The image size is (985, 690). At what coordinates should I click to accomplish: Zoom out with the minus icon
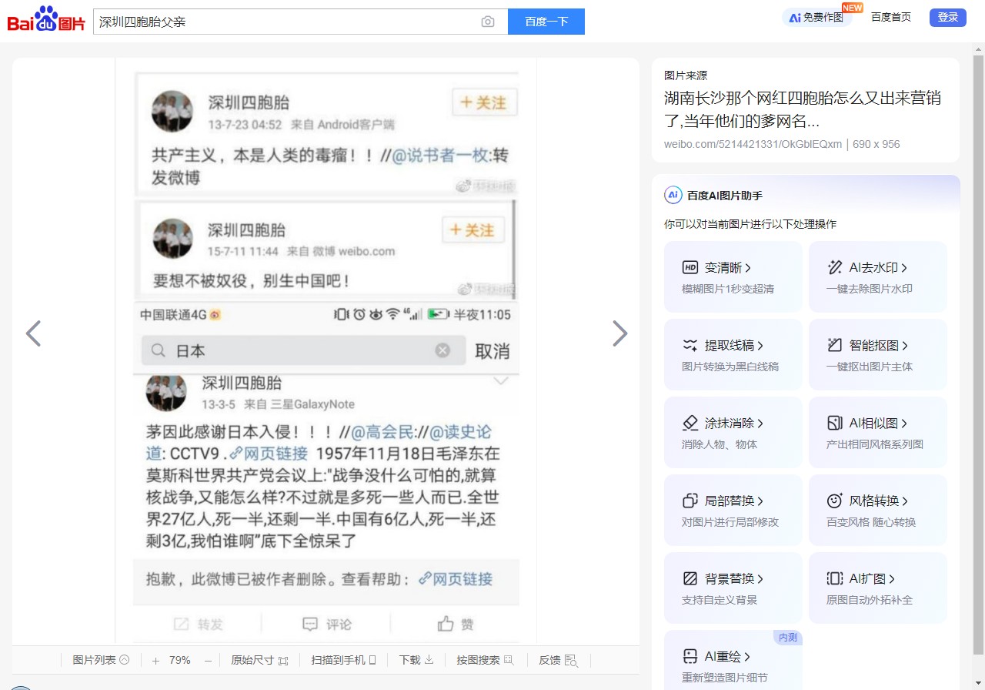(x=208, y=661)
